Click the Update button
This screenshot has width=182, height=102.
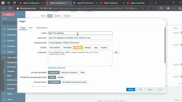[x=131, y=90]
